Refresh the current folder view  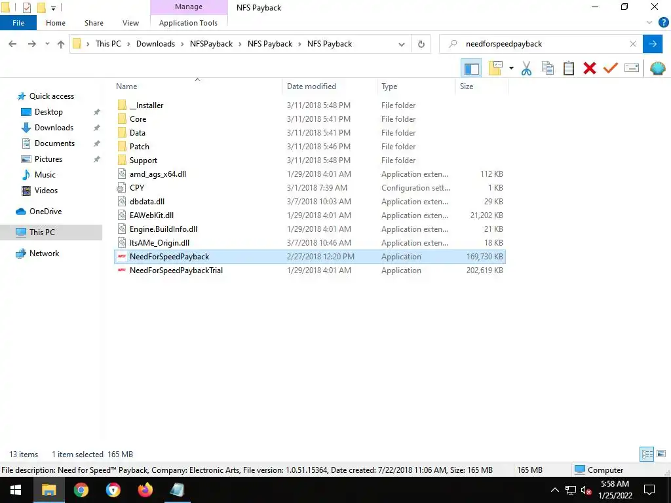pyautogui.click(x=421, y=44)
